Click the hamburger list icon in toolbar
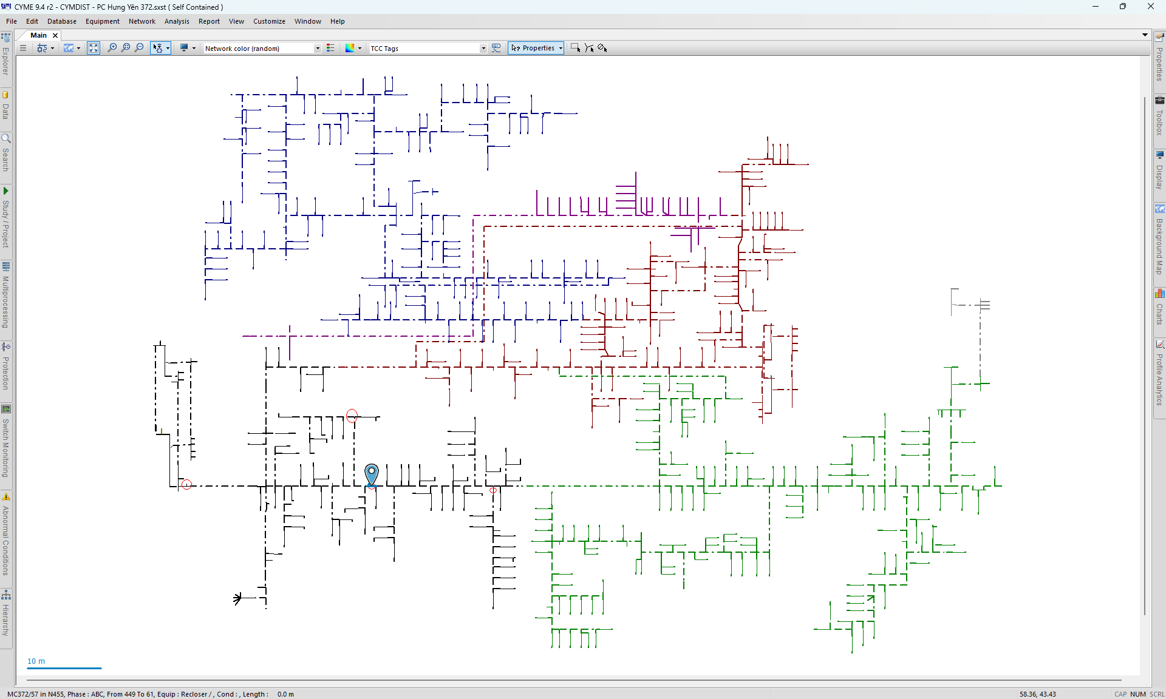The height and width of the screenshot is (699, 1166). (x=23, y=48)
